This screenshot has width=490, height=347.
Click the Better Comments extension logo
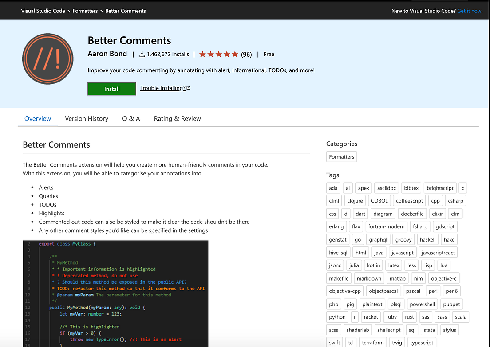coord(47,58)
